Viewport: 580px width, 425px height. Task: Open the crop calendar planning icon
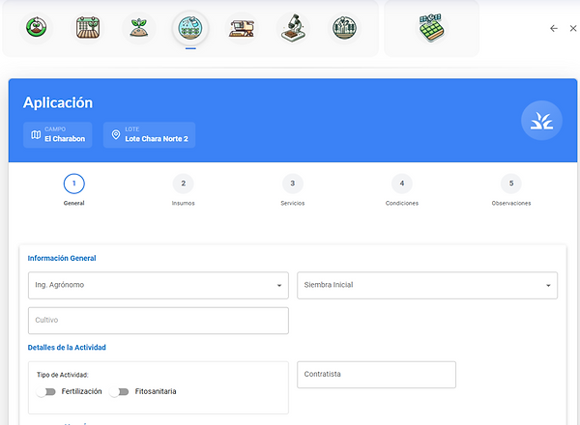88,28
